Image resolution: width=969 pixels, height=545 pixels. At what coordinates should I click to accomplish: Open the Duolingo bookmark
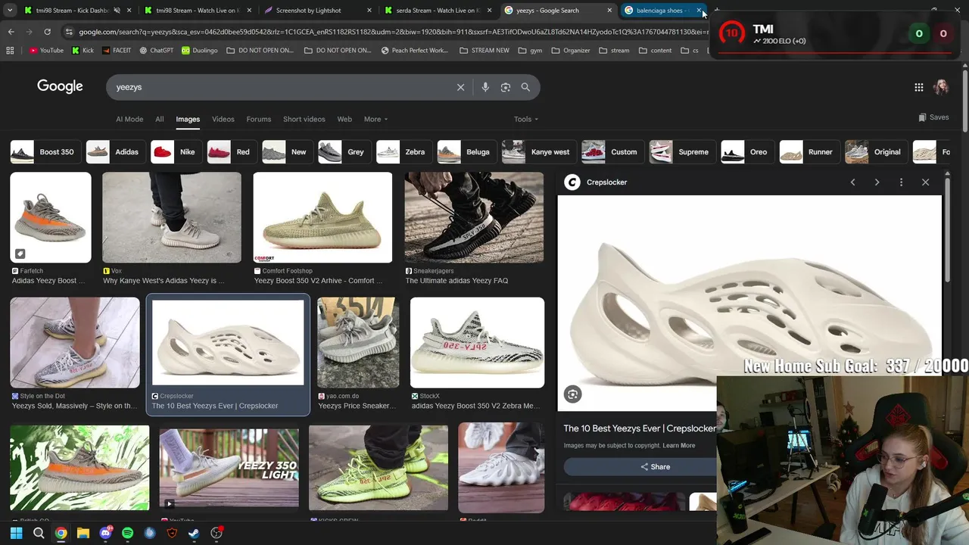click(200, 51)
